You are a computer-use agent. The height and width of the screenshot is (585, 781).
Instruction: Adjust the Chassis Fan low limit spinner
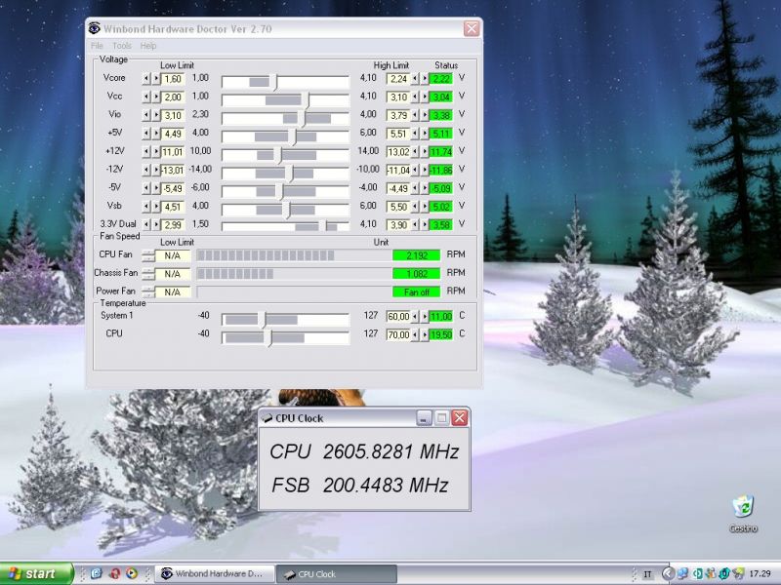tap(148, 274)
